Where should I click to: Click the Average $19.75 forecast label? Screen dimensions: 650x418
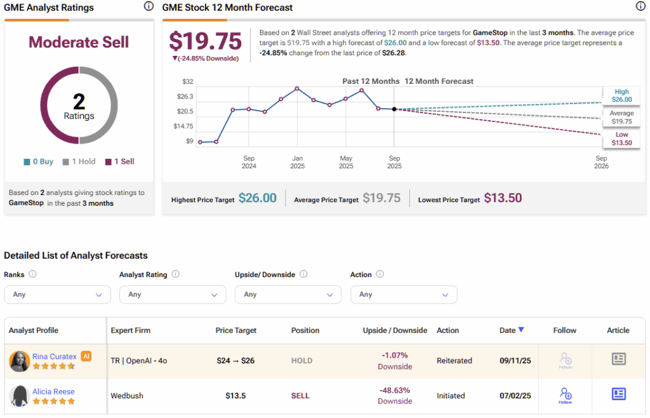click(x=621, y=118)
